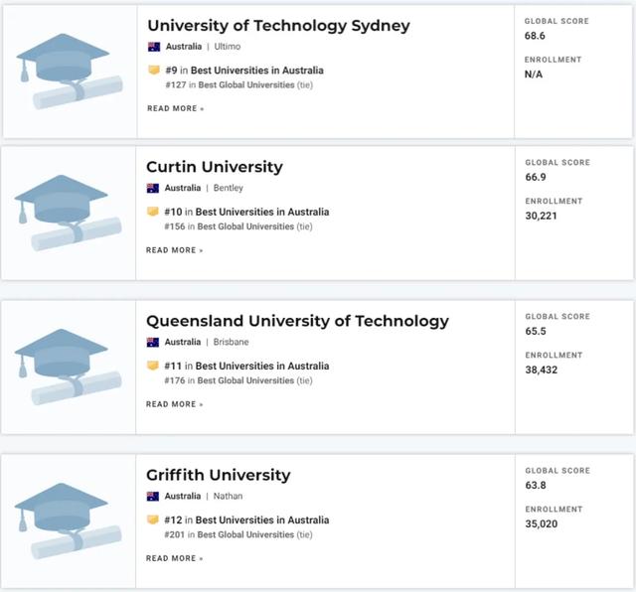
Task: Click the yellow badge icon beside #11 ranking
Action: [152, 366]
